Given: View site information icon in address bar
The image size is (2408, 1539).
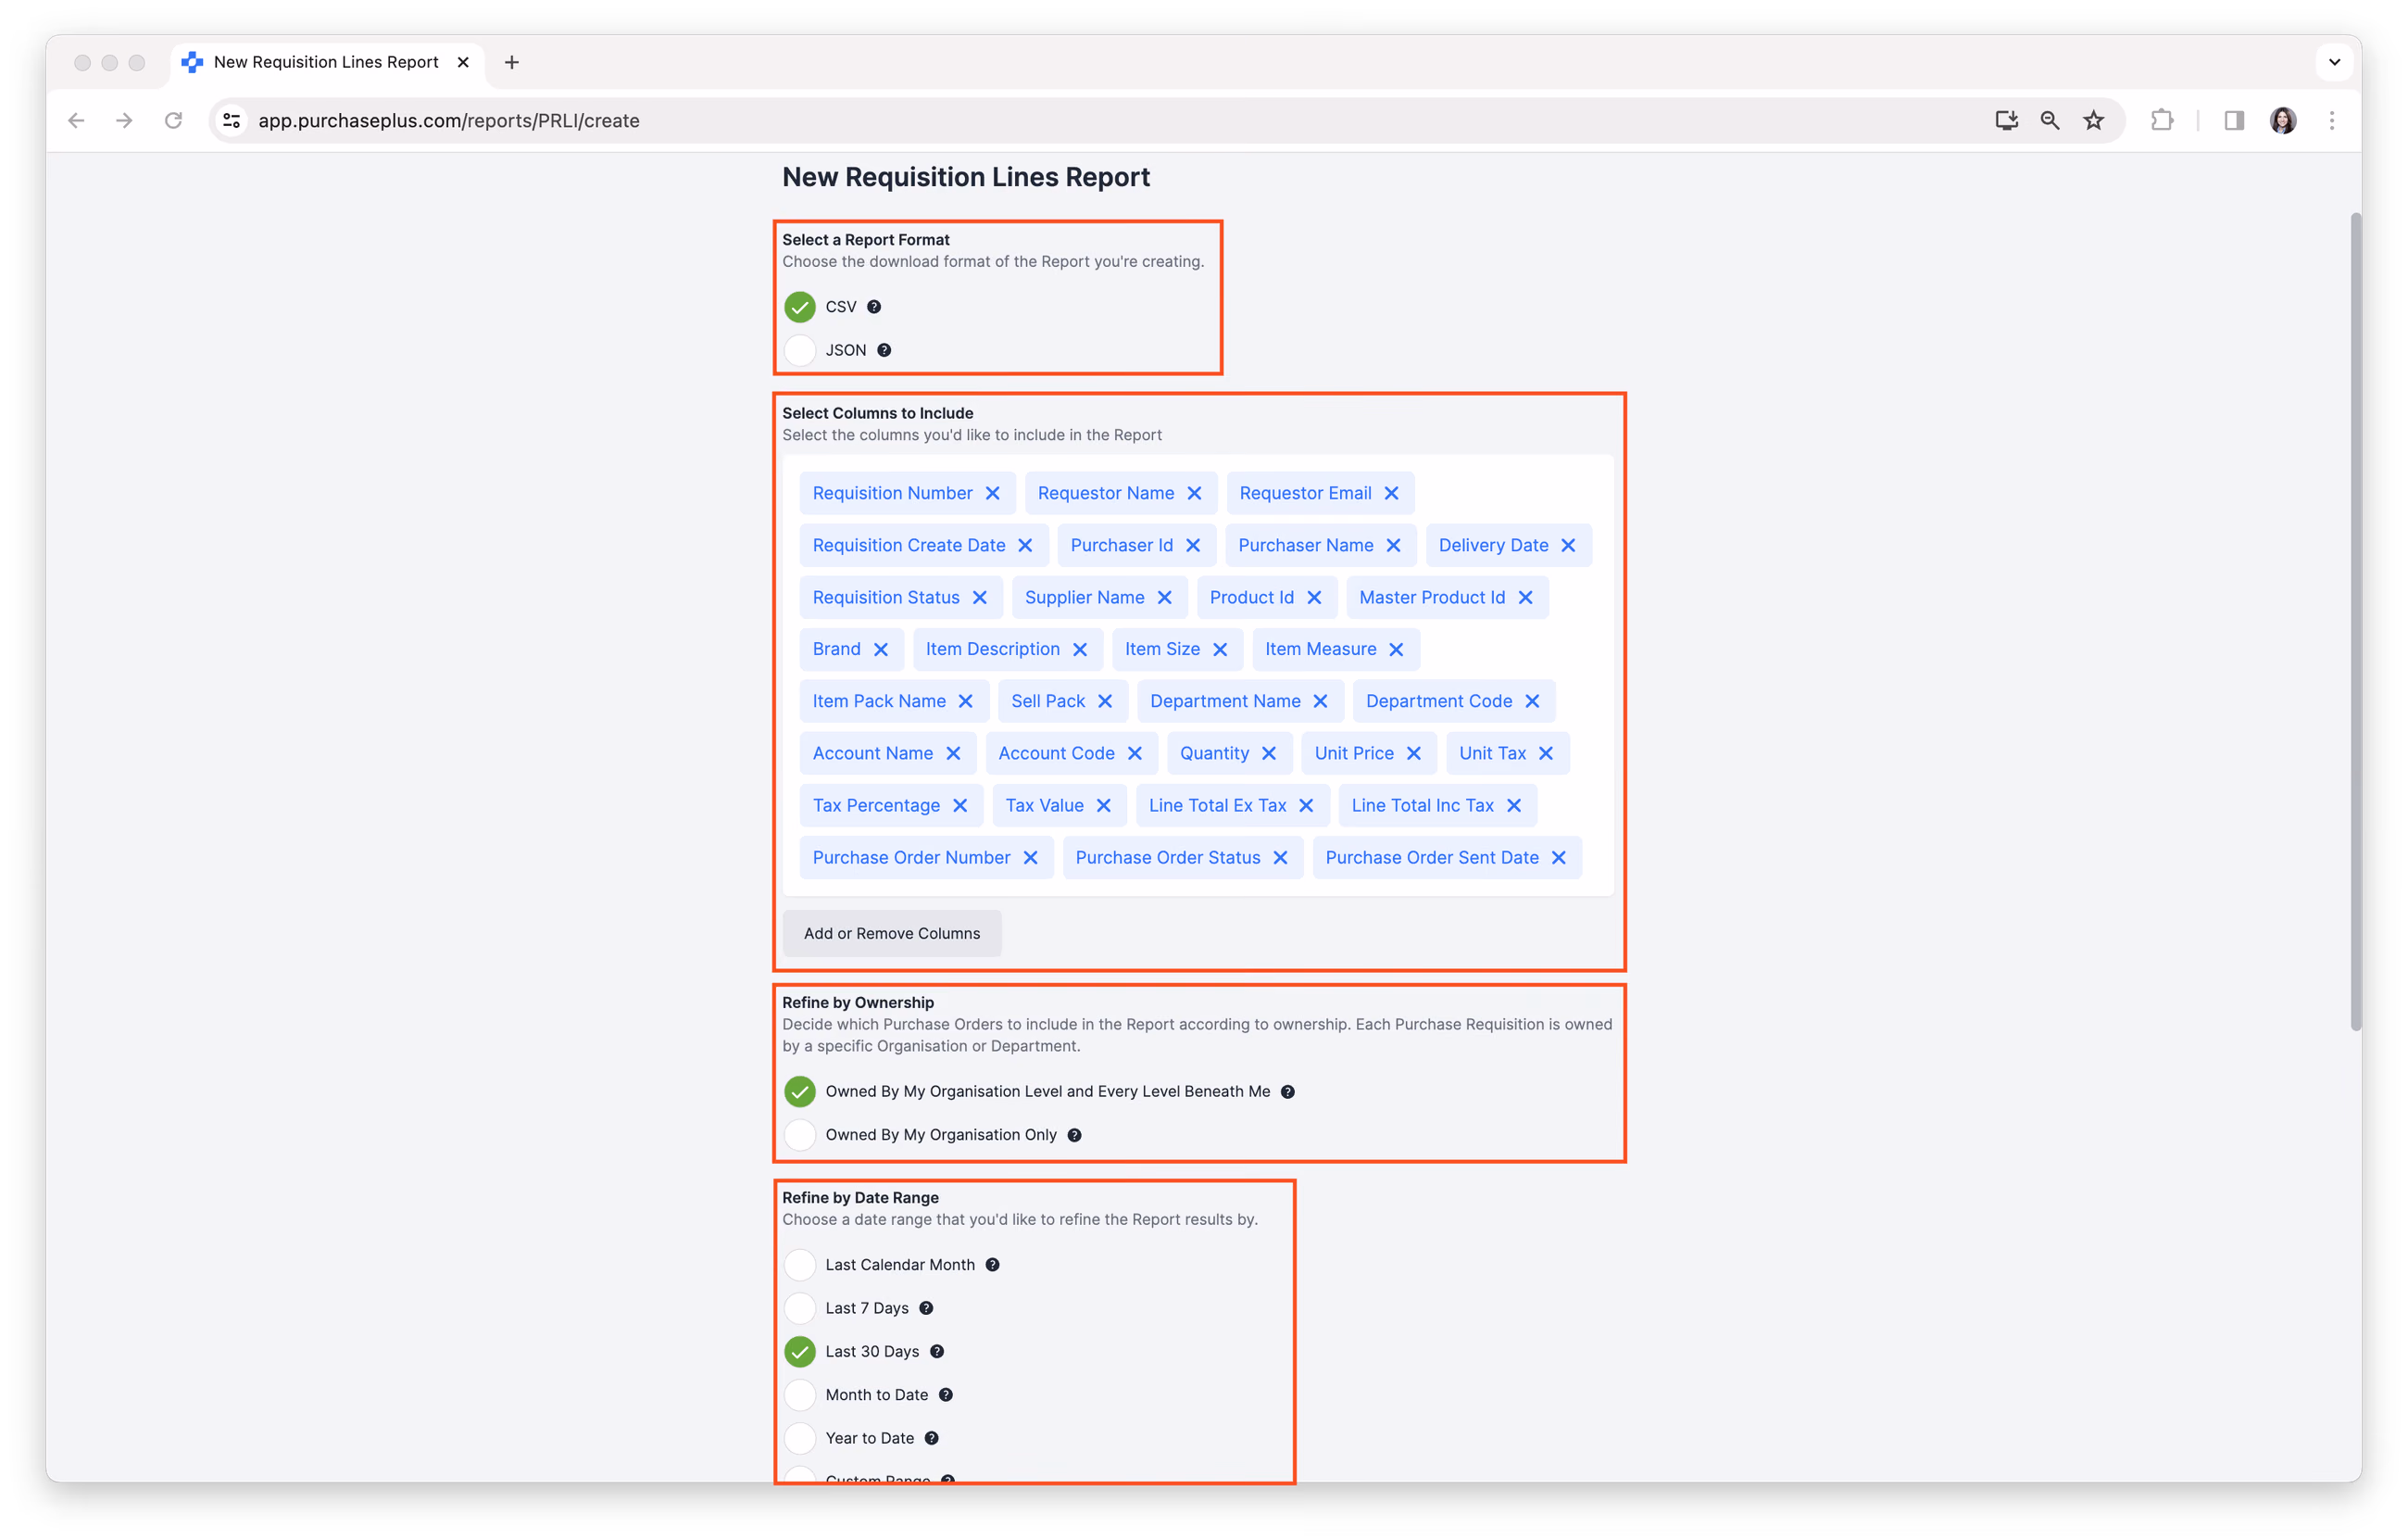Looking at the screenshot, I should point(231,121).
